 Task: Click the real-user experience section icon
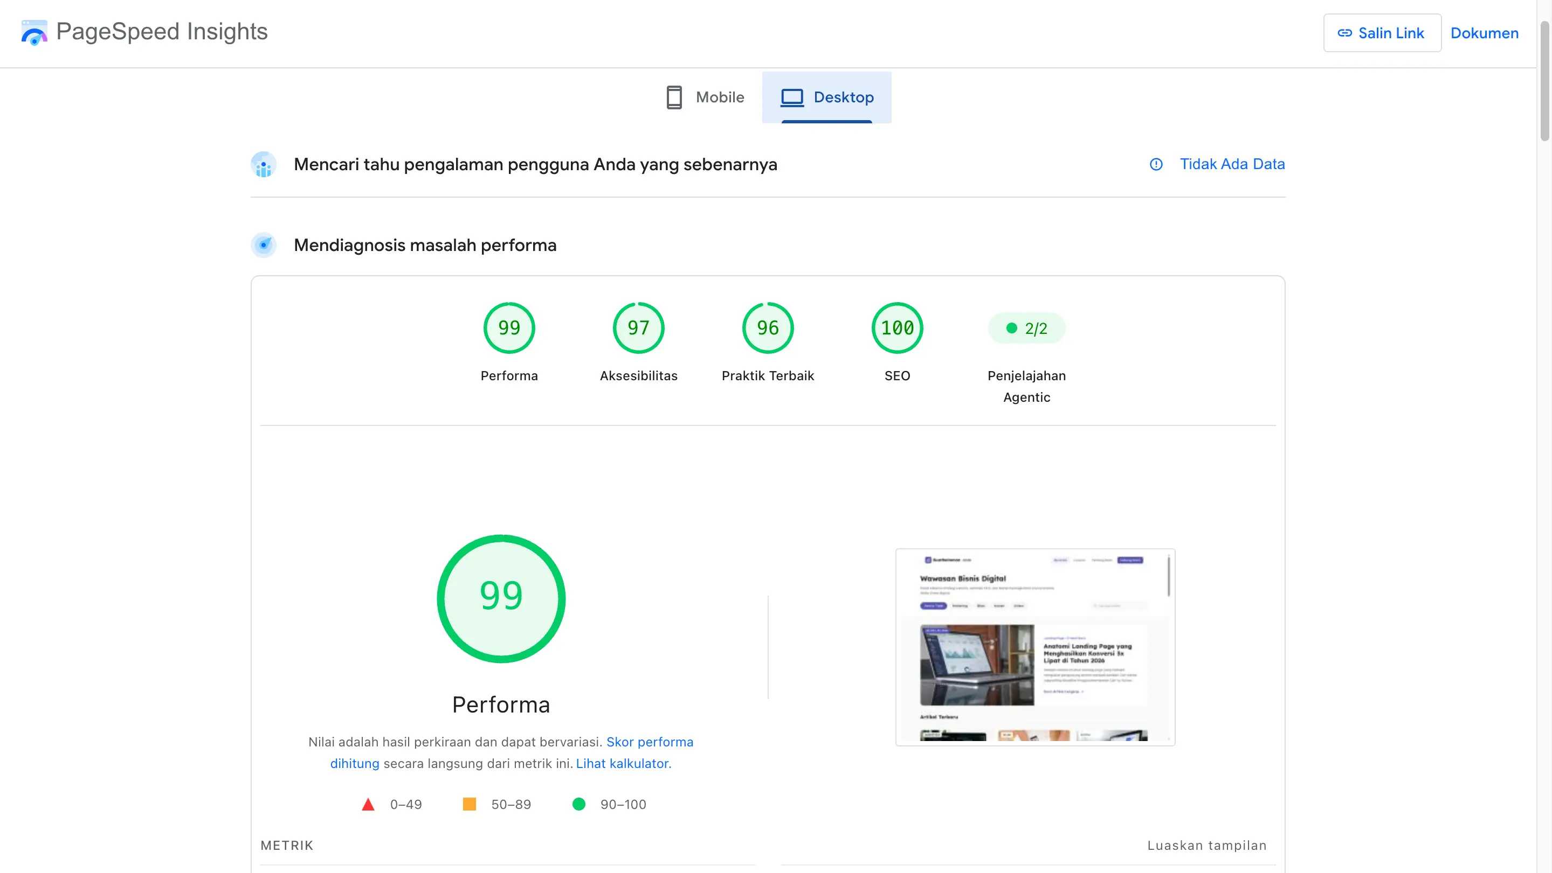pos(263,164)
